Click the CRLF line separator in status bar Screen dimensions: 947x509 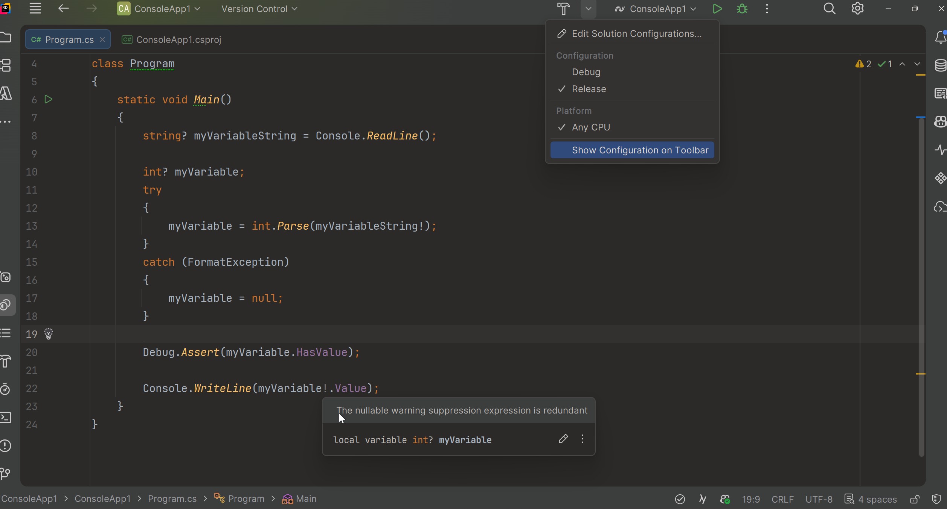click(782, 499)
